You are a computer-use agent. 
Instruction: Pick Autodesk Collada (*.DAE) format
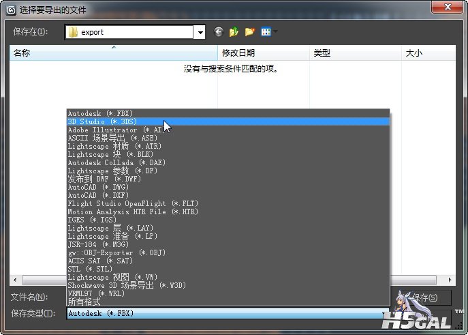click(x=115, y=162)
